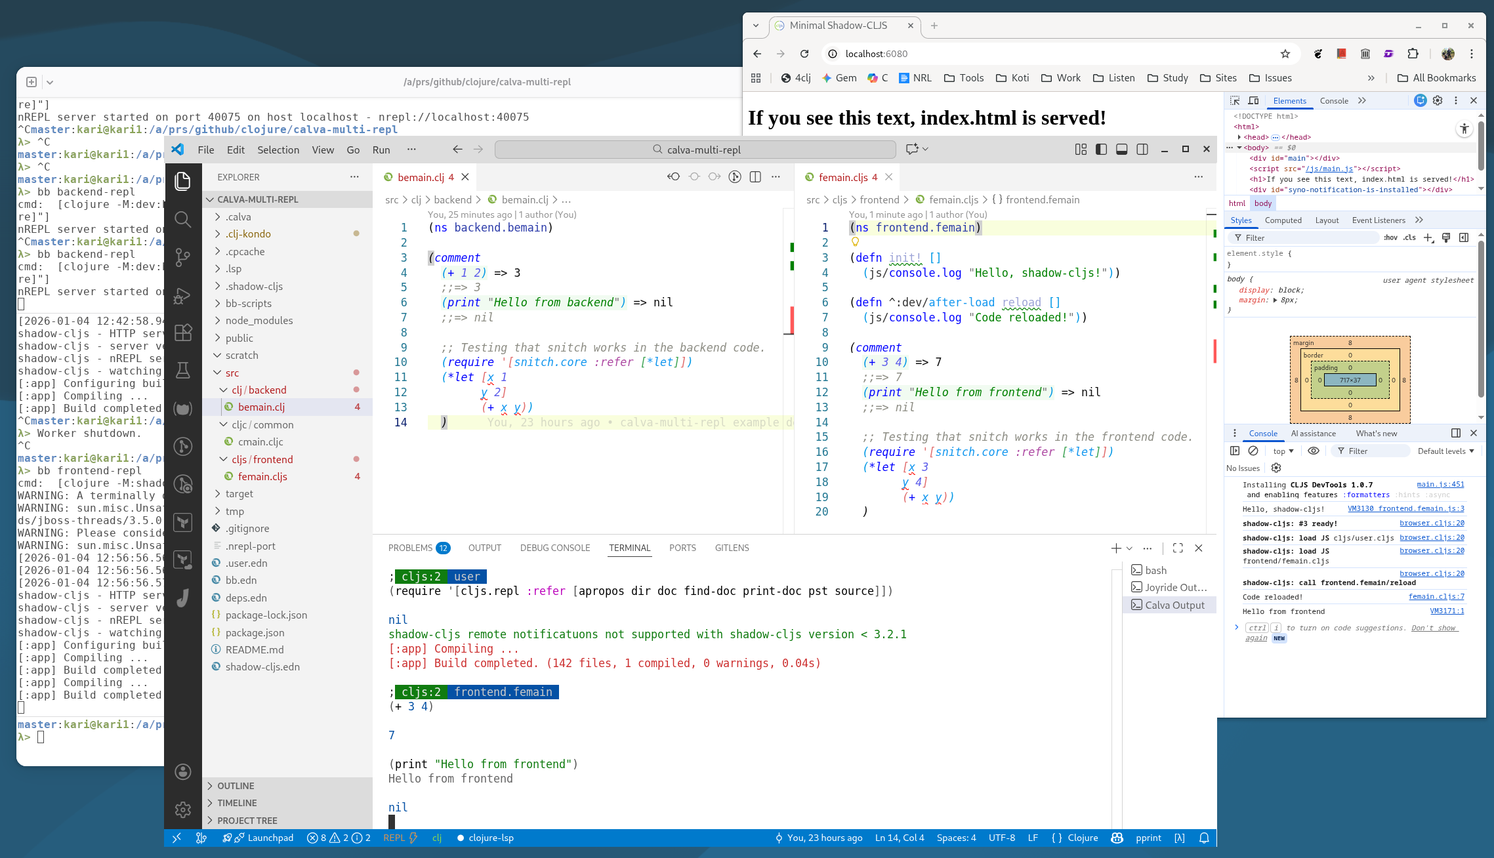Open the Run menu in VS Code

tap(381, 150)
